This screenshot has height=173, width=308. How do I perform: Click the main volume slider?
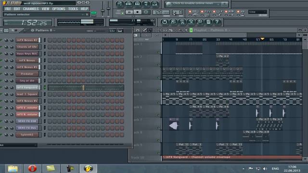click(x=103, y=9)
